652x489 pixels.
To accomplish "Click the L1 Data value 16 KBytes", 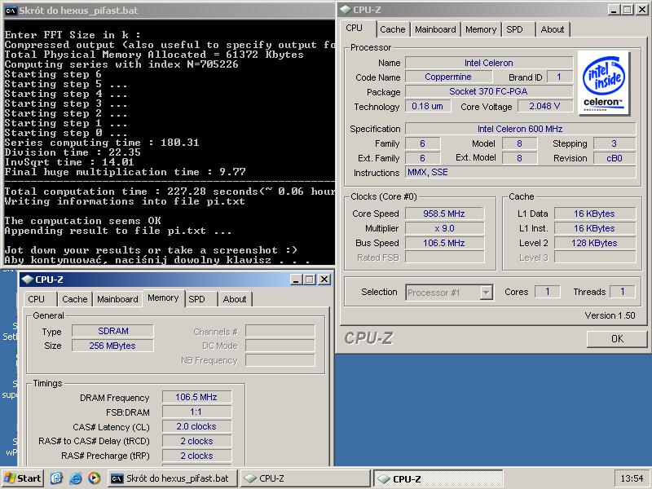I will click(595, 214).
